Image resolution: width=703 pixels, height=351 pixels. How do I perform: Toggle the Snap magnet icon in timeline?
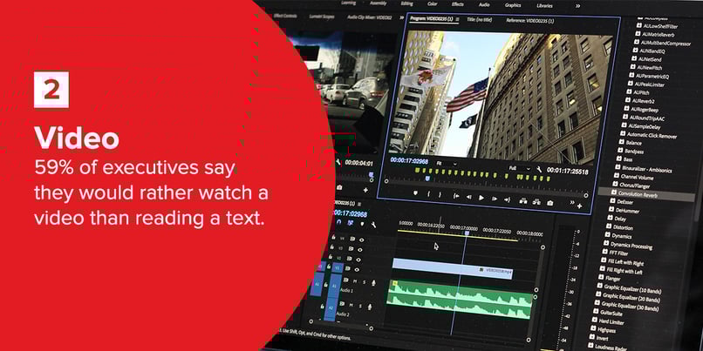(339, 222)
